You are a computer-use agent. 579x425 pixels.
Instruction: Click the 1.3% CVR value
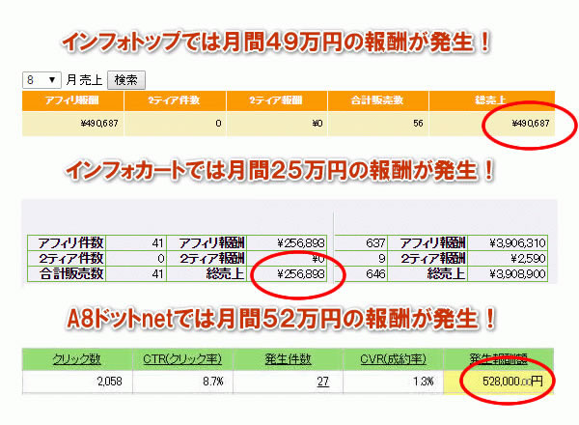pos(424,382)
